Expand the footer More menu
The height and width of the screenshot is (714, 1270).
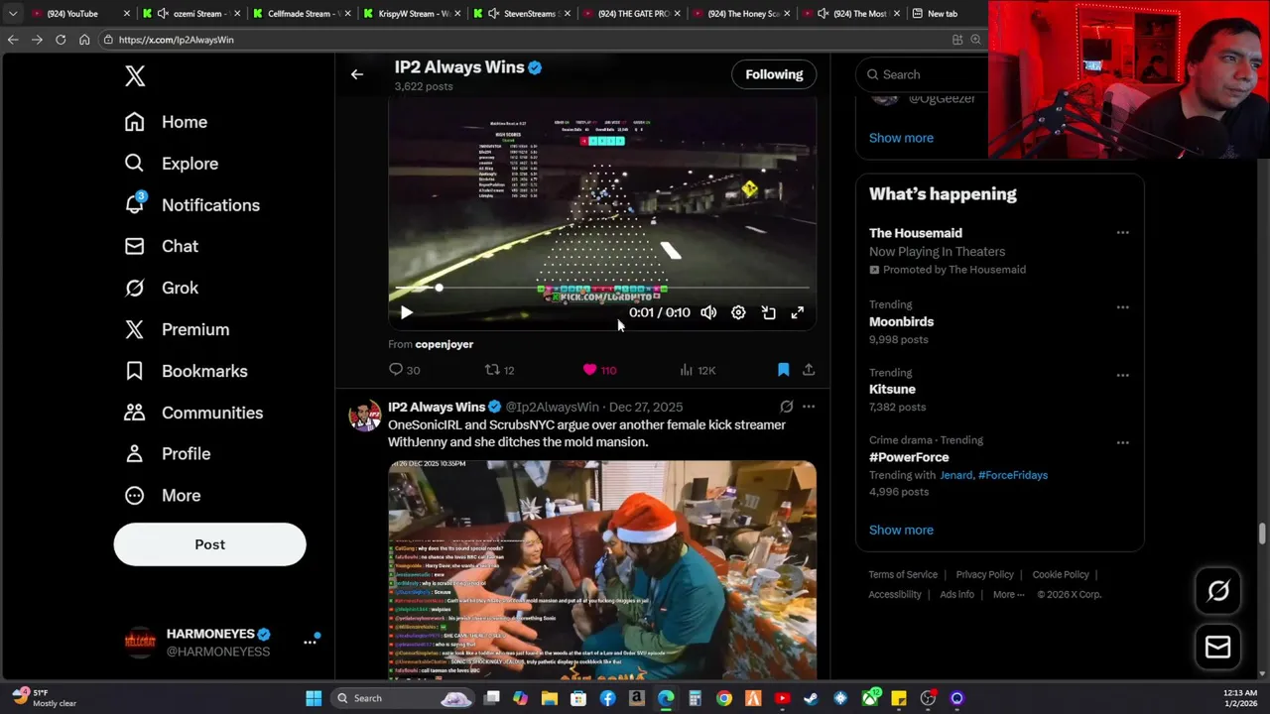(1009, 594)
